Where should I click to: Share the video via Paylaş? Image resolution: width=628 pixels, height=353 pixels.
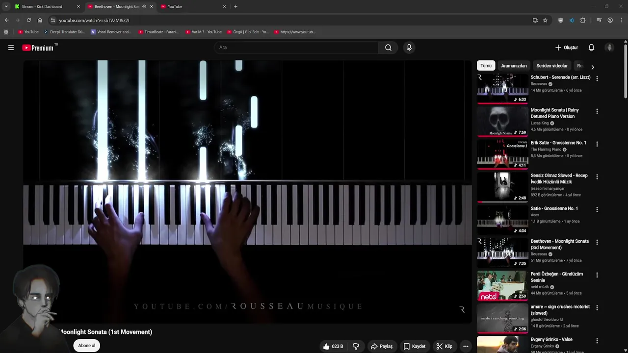point(381,346)
